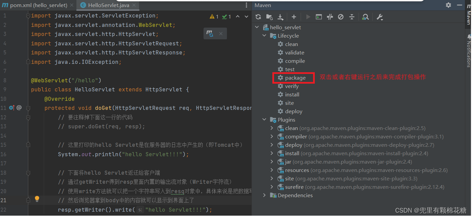The image size is (472, 217).
Task: Collapse the hello_servlet project node
Action: click(258, 27)
